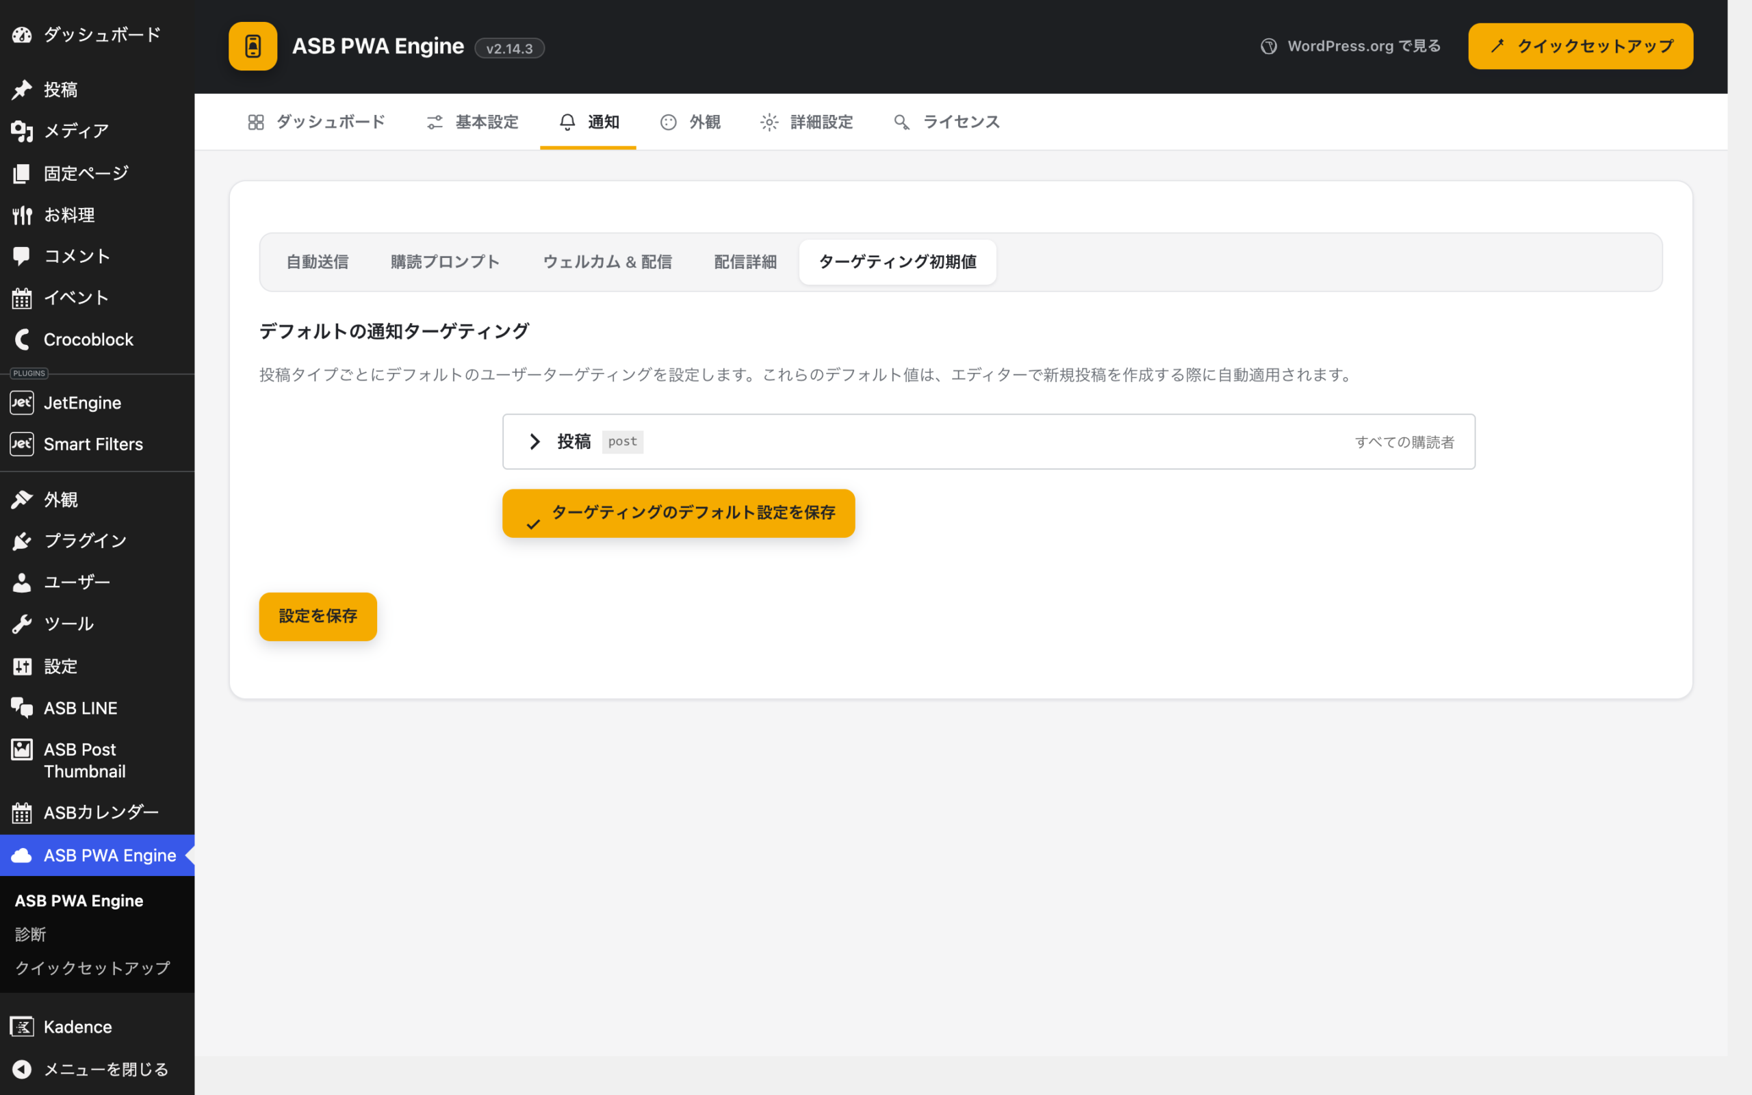The image size is (1752, 1095).
Task: Open the ダッシュボード plugin tab
Action: [x=316, y=122]
